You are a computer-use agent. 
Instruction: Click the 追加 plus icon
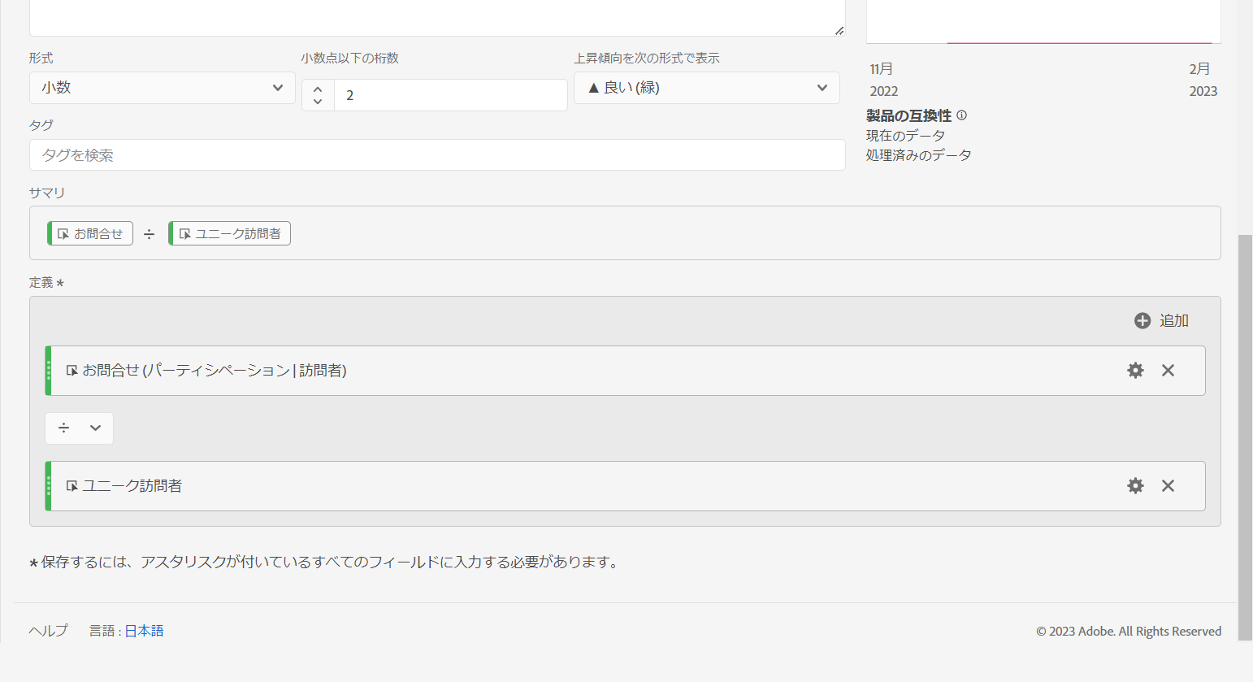[x=1142, y=321]
